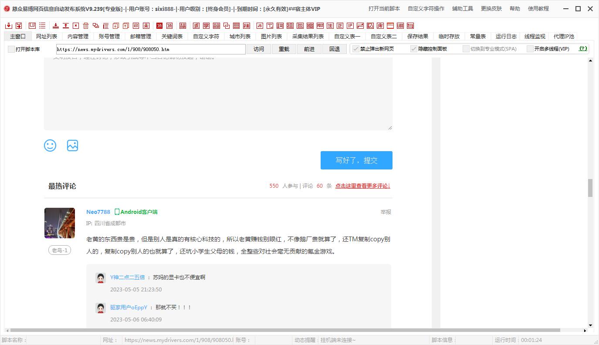This screenshot has width=599, height=345.
Task: Click the 回退 back button
Action: pos(335,49)
